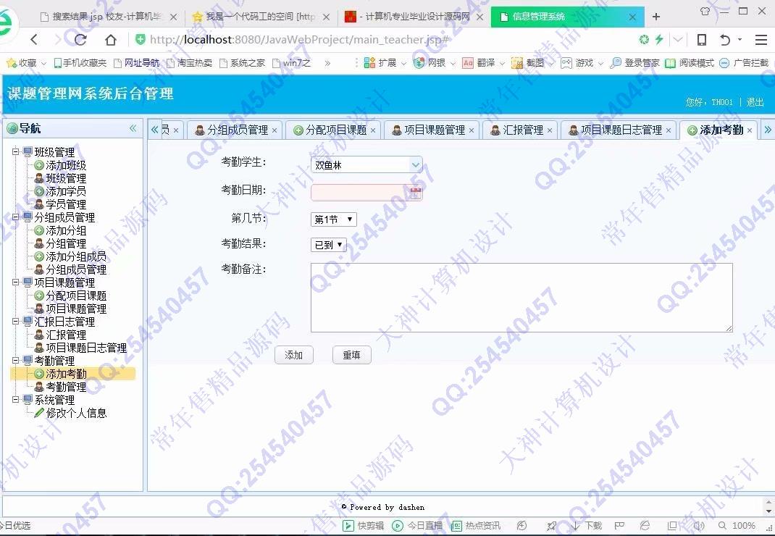Click the calendar icon in 考勤日期 field
Image resolution: width=775 pixels, height=536 pixels.
(x=416, y=193)
